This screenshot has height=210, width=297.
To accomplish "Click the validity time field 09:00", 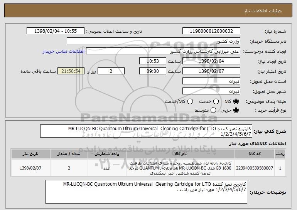I will tap(153, 71).
